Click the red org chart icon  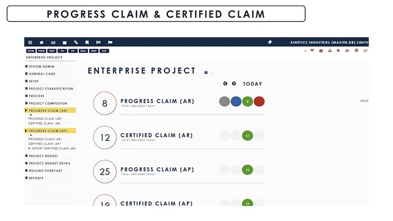[x=330, y=51]
